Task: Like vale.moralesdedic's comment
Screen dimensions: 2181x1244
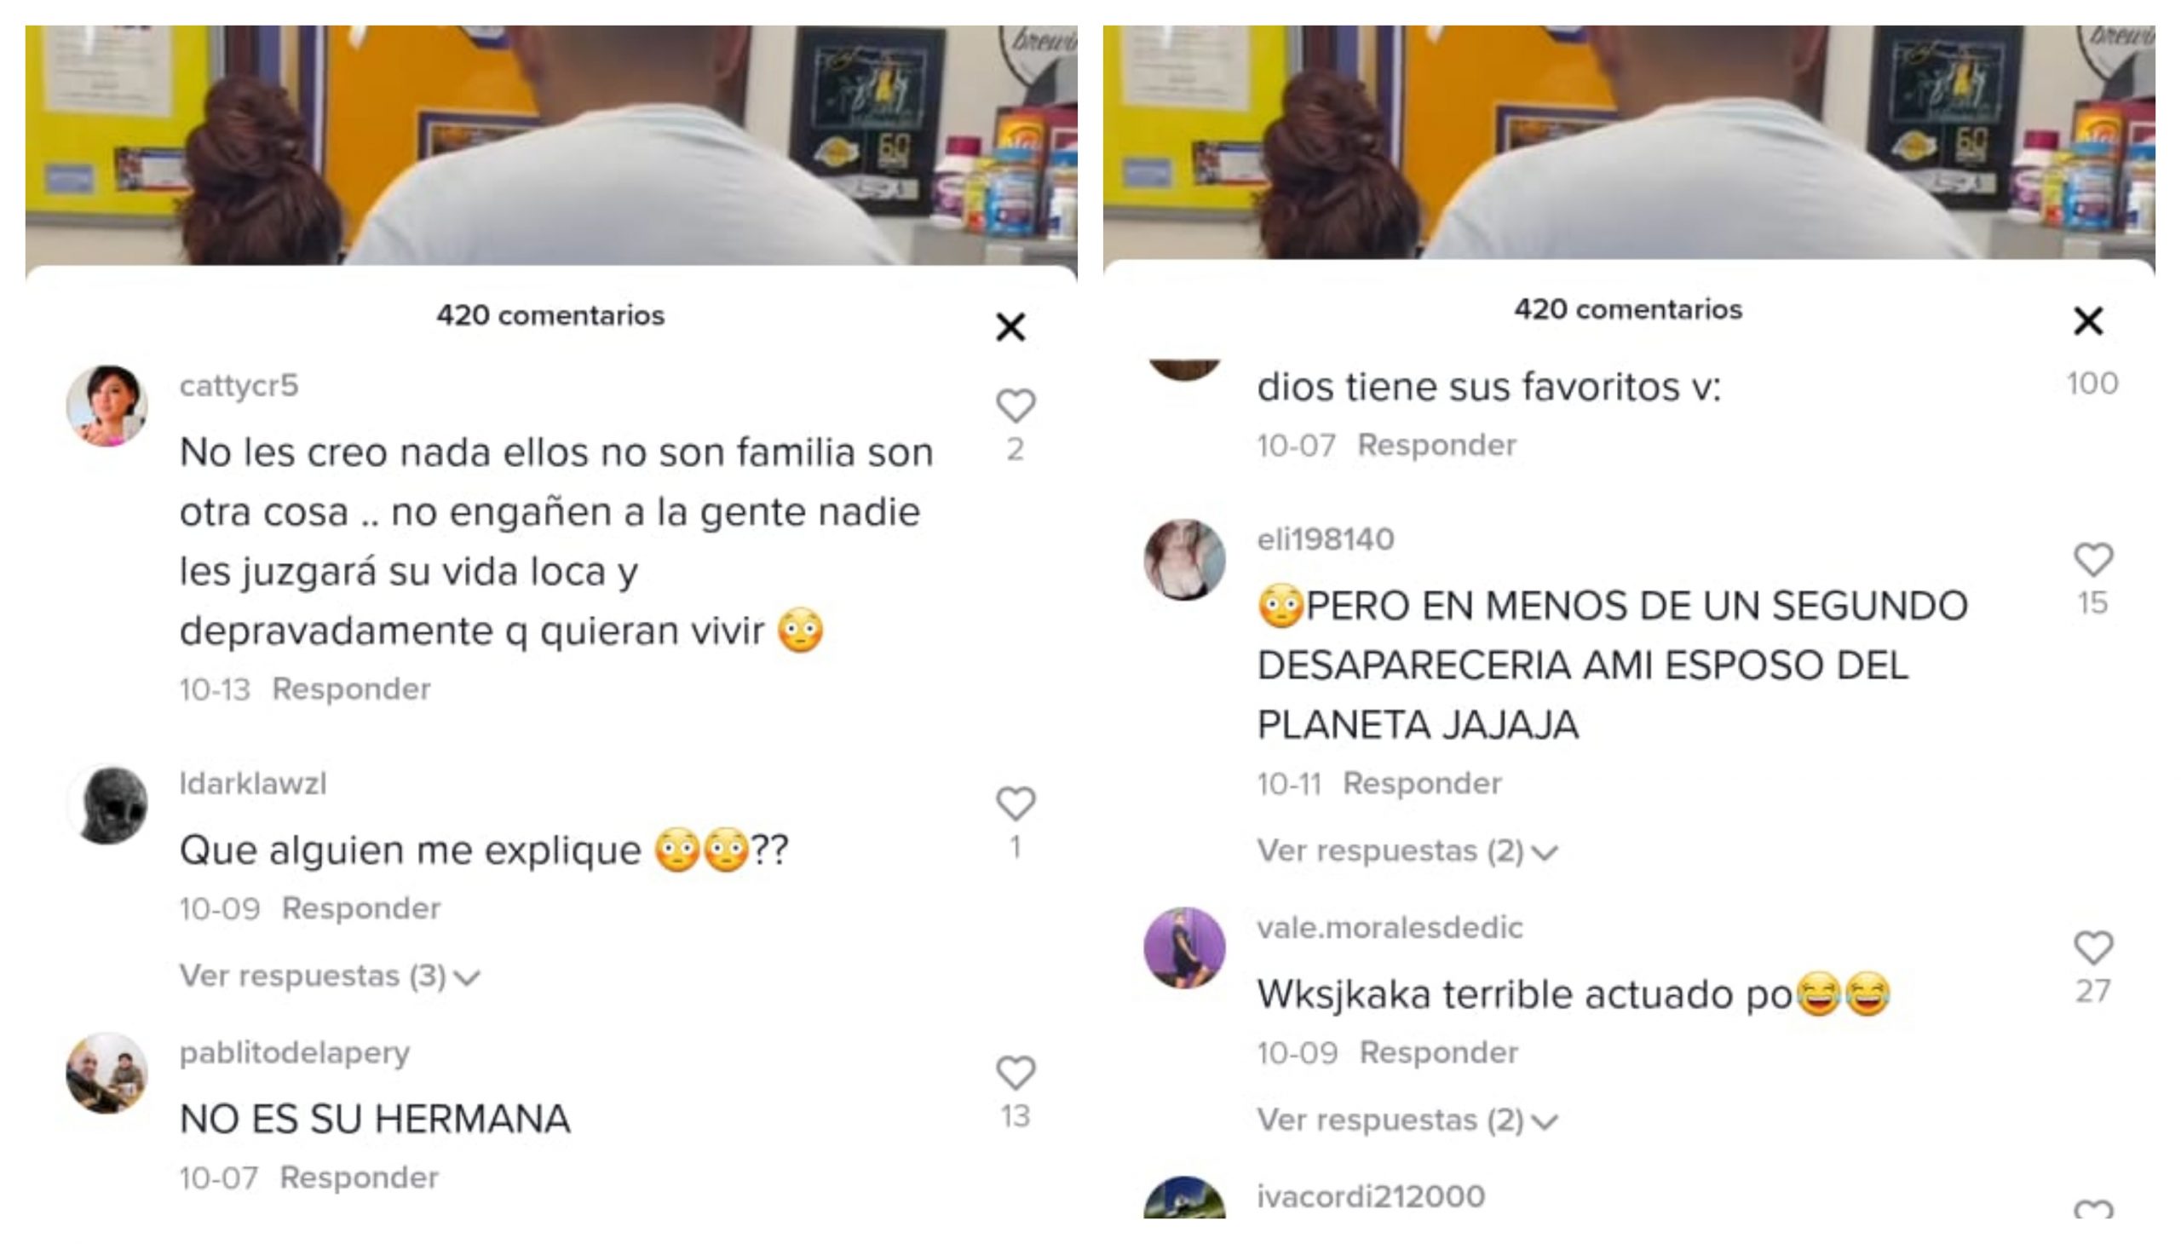Action: (2093, 948)
